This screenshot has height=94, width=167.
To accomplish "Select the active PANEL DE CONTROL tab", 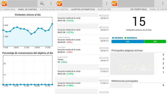I will (27, 9).
